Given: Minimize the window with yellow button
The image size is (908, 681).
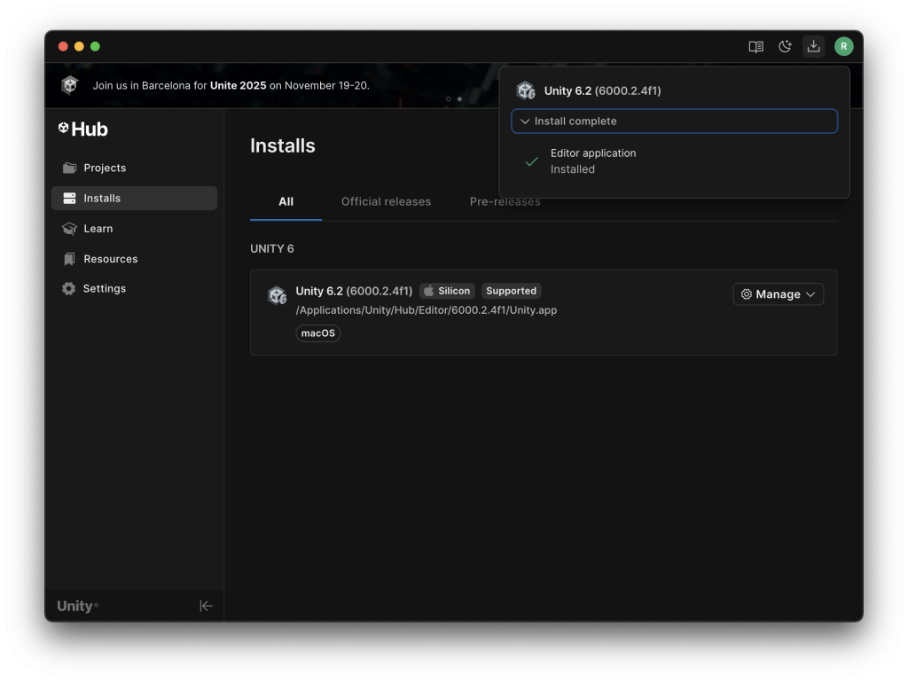Looking at the screenshot, I should pos(79,46).
